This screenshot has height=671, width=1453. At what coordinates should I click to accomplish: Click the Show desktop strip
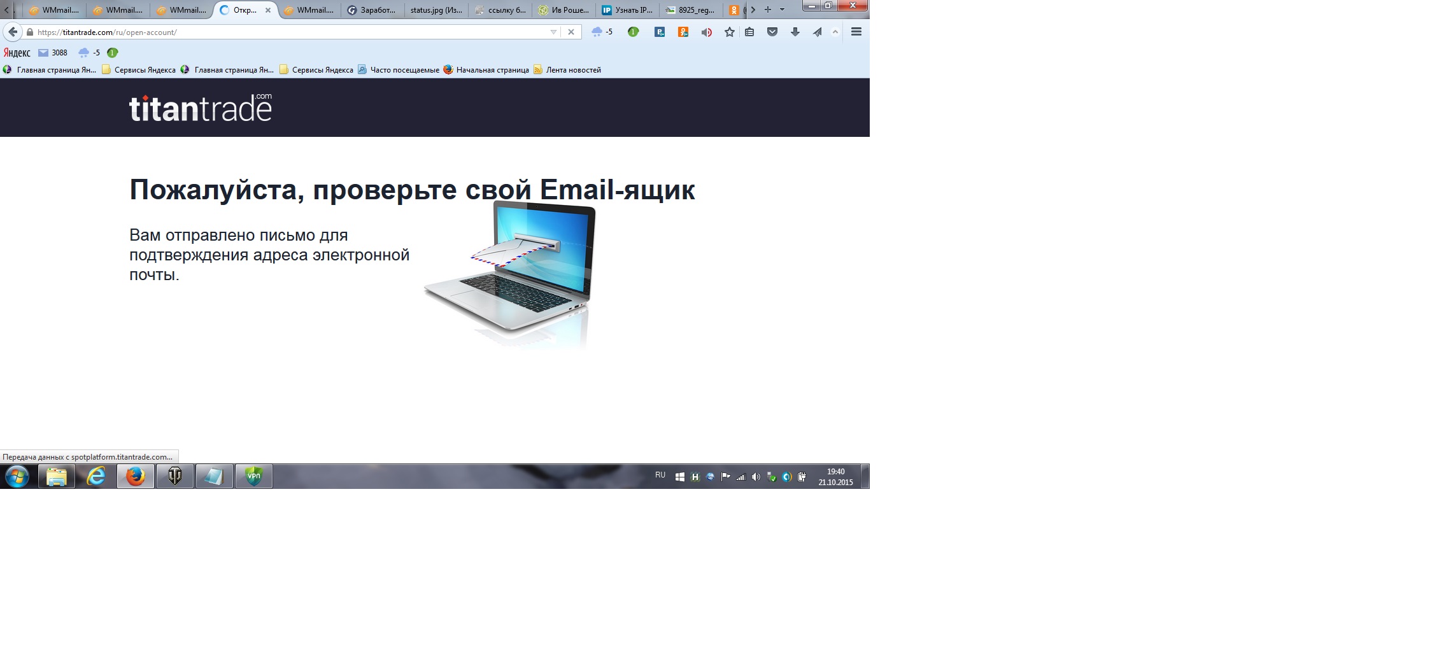click(865, 476)
